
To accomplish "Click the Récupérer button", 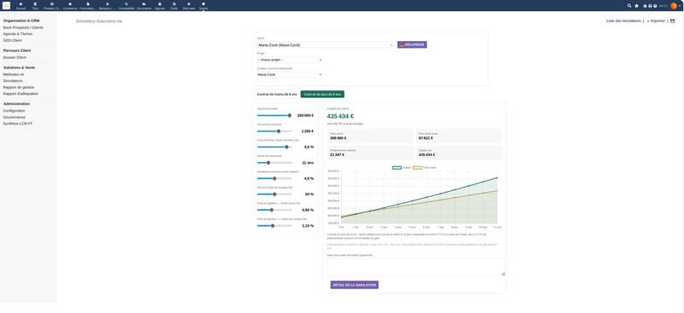I will (x=412, y=44).
